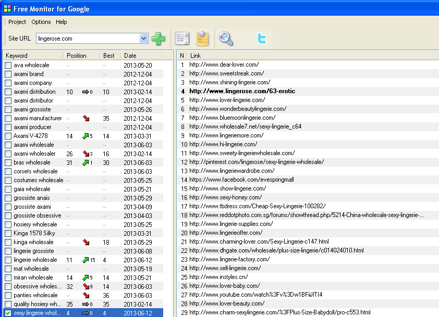Open the keyword list editor toolbar icon
439x317 pixels.
click(182, 39)
